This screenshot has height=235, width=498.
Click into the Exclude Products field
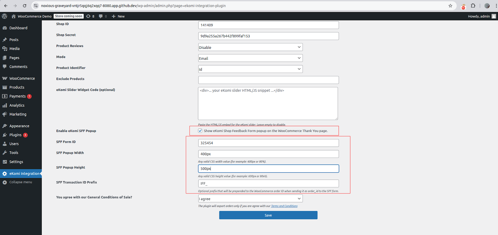[268, 80]
